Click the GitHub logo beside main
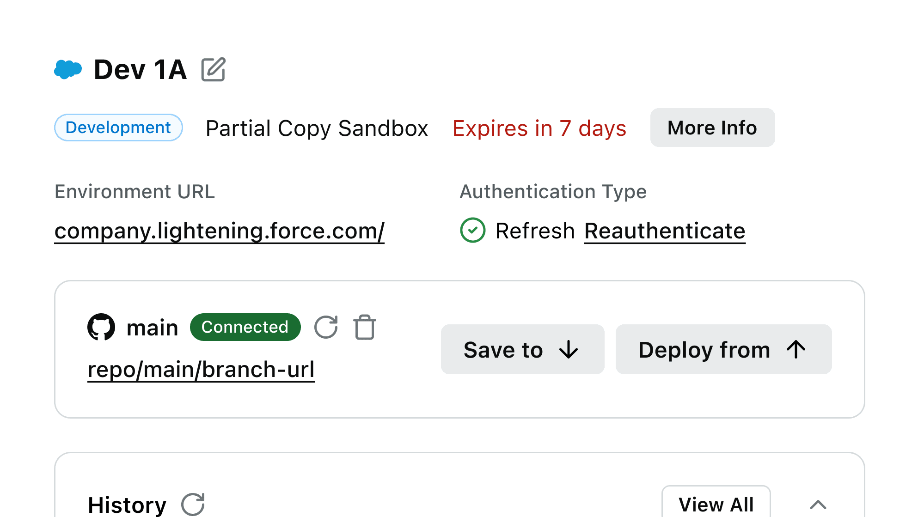This screenshot has width=918, height=517. pyautogui.click(x=101, y=327)
